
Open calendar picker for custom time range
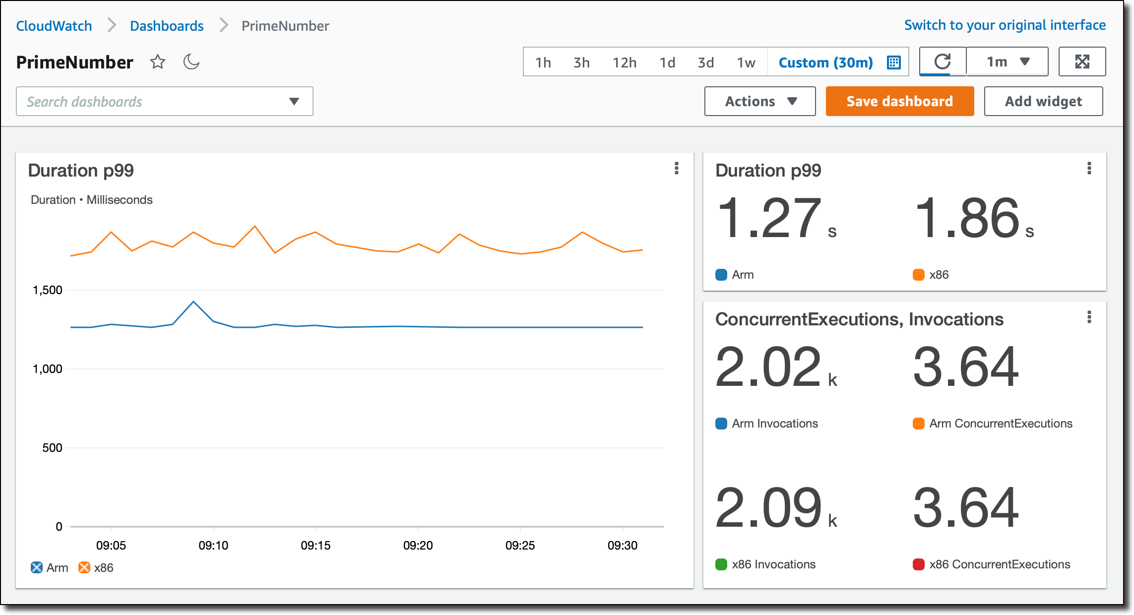(x=893, y=62)
